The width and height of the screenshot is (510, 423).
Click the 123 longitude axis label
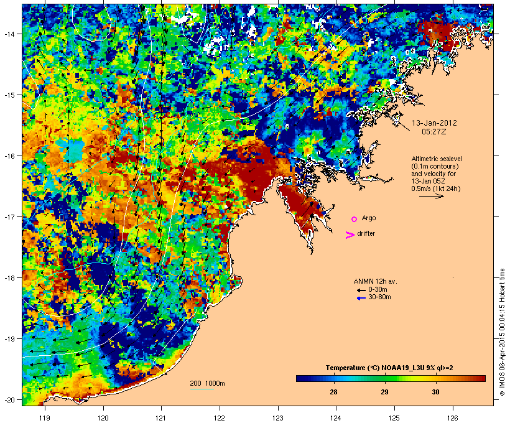click(278, 418)
